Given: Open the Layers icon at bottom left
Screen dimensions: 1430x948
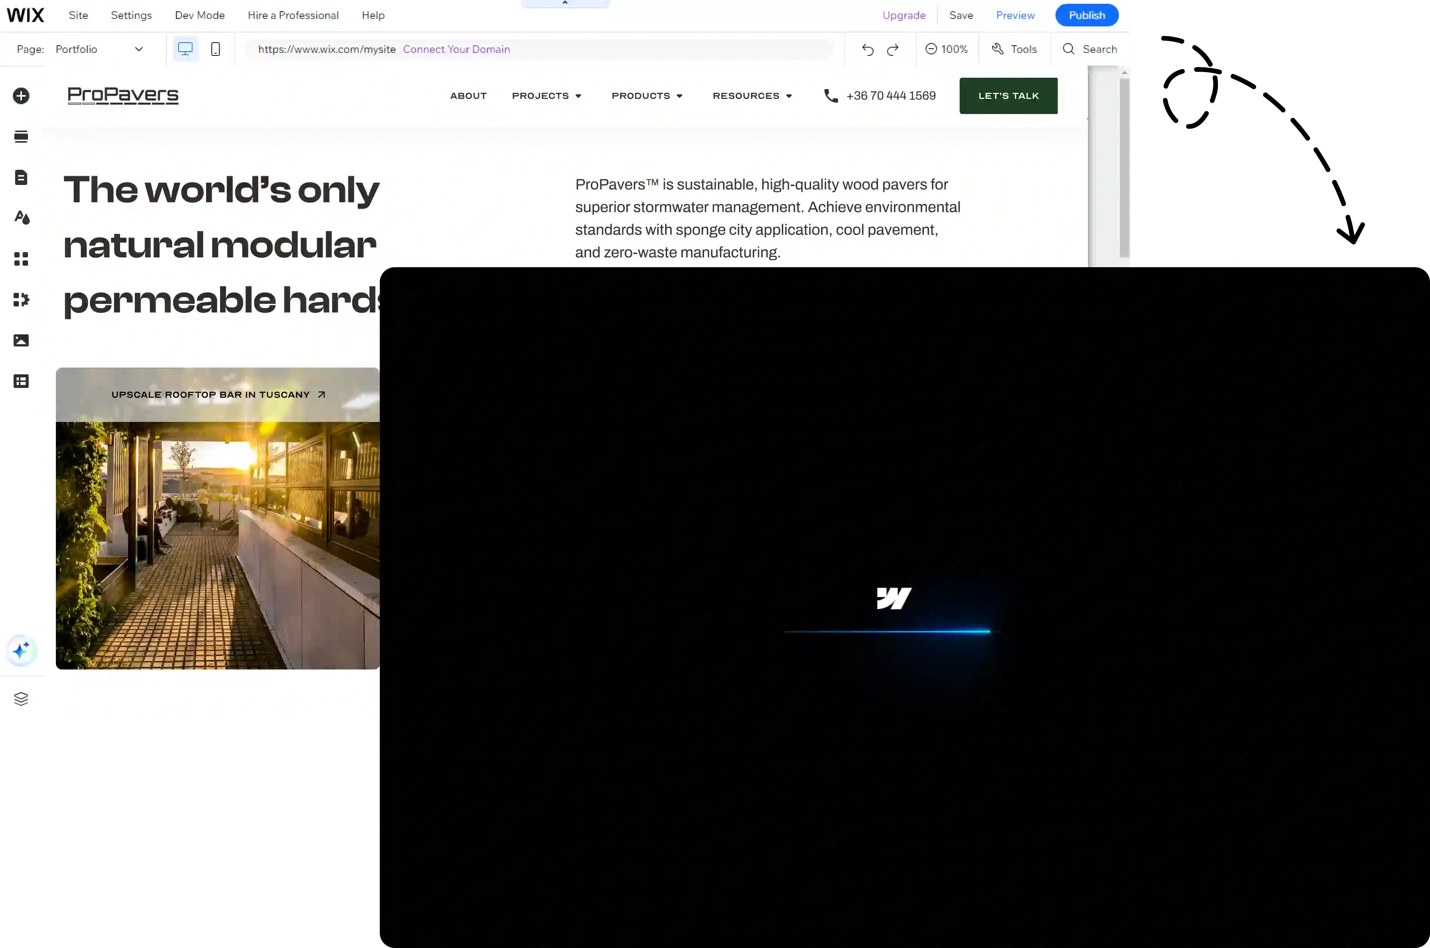Looking at the screenshot, I should [x=21, y=699].
